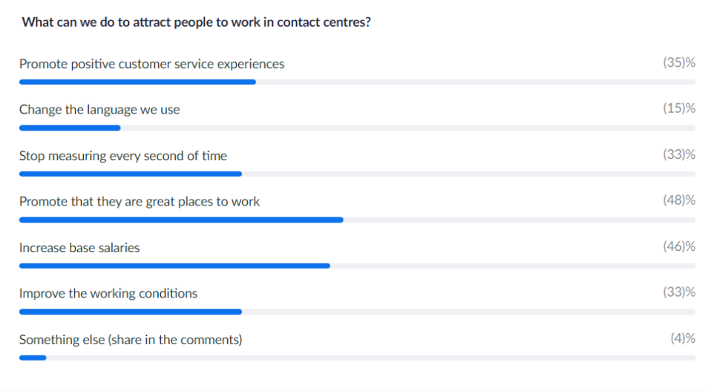This screenshot has height=391, width=708.
Task: Click blue bar under 'Promote that they are great places'
Action: pos(181,220)
